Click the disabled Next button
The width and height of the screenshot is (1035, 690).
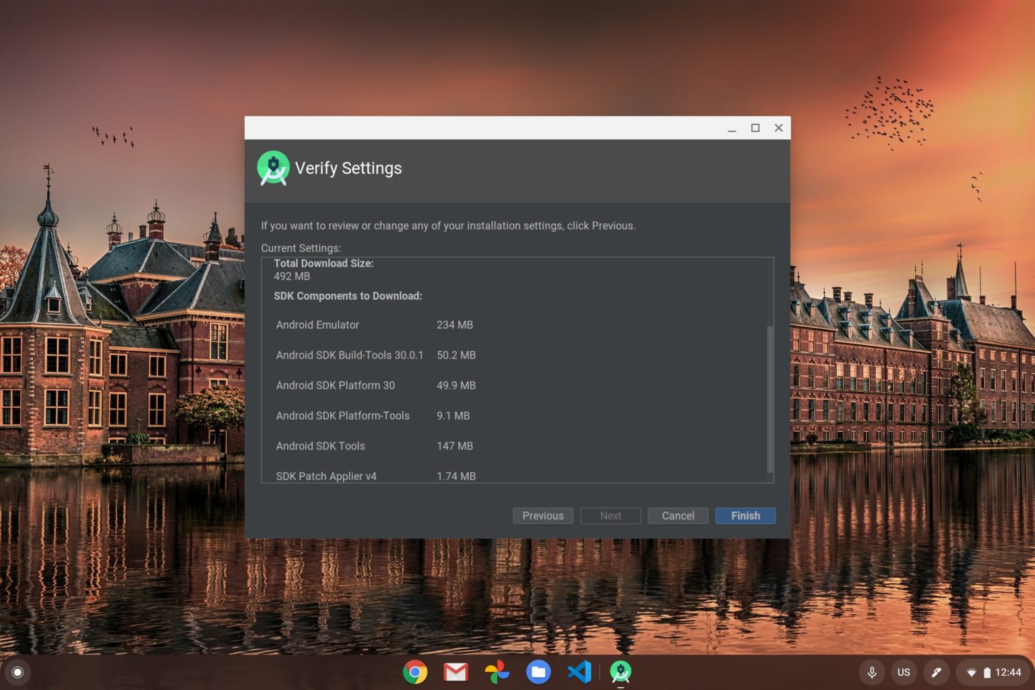pos(610,515)
